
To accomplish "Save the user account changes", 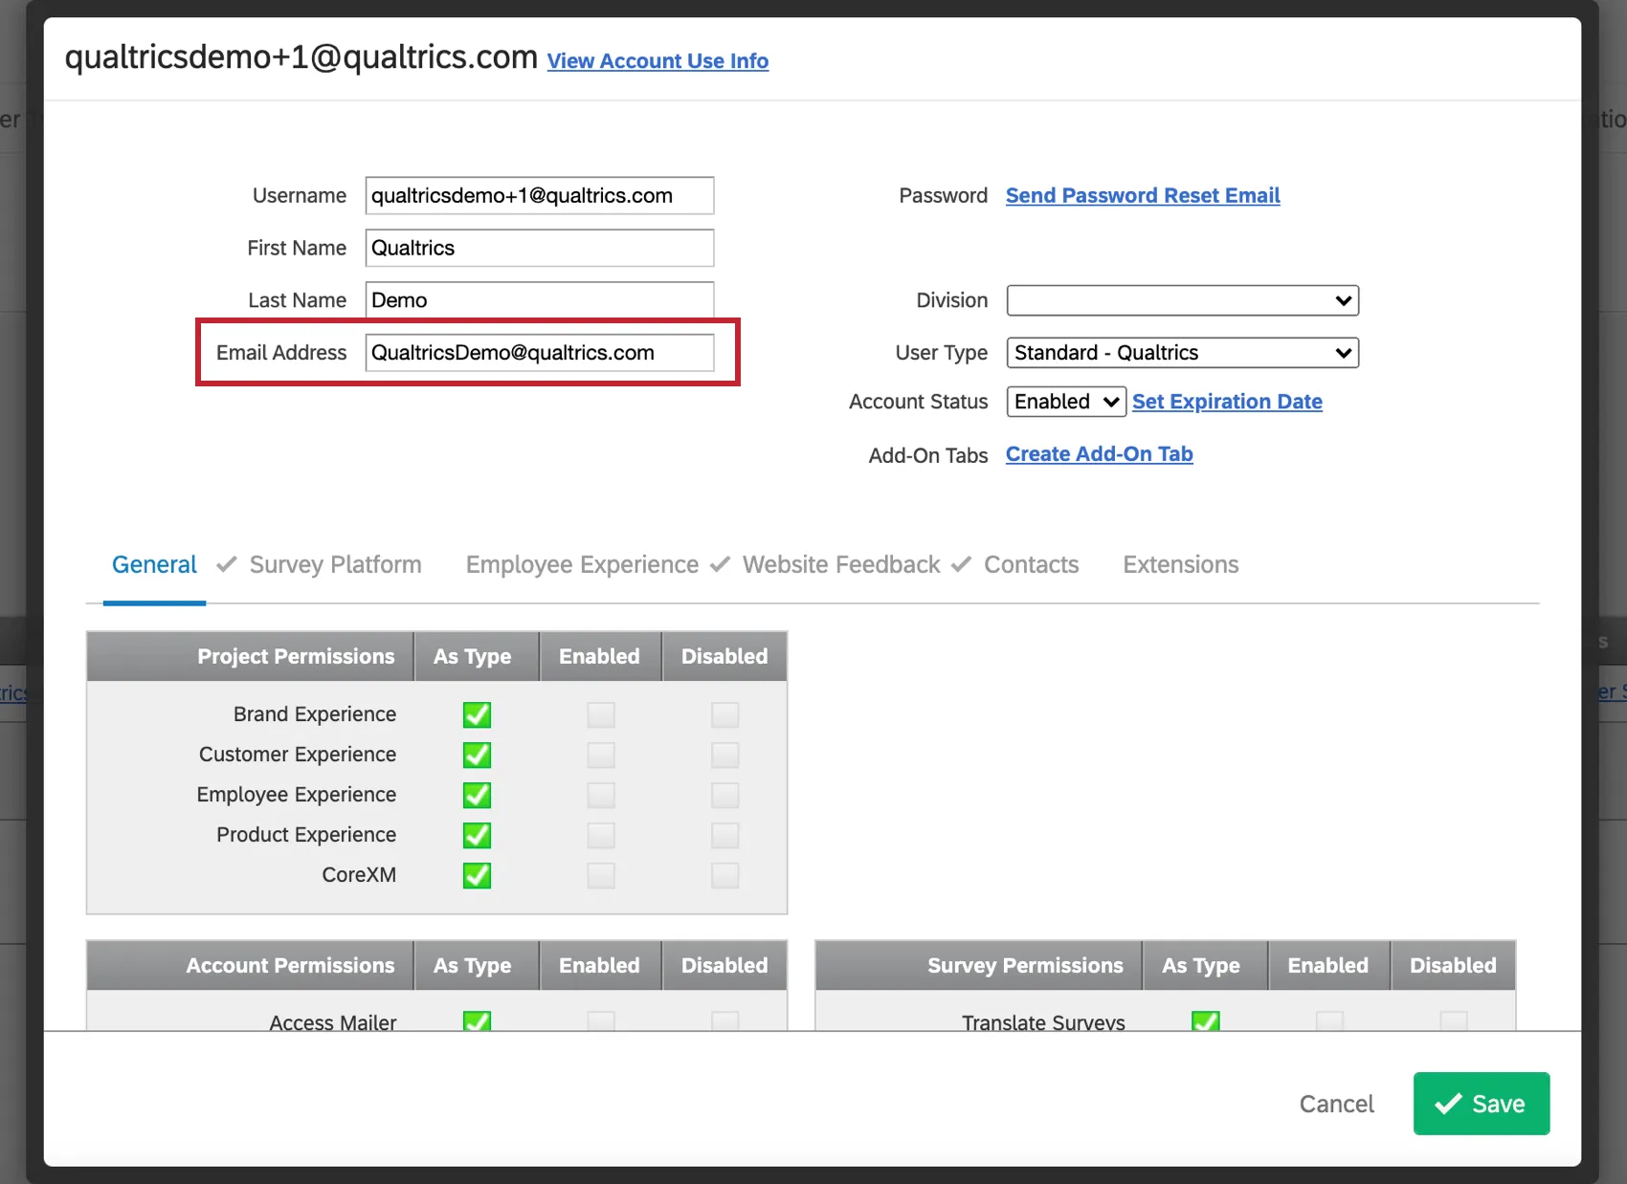I will (x=1481, y=1103).
